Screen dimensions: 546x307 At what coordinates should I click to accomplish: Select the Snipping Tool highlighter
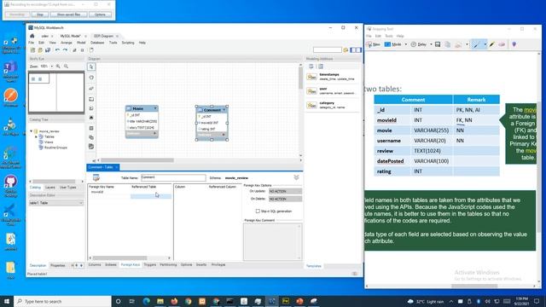492,44
